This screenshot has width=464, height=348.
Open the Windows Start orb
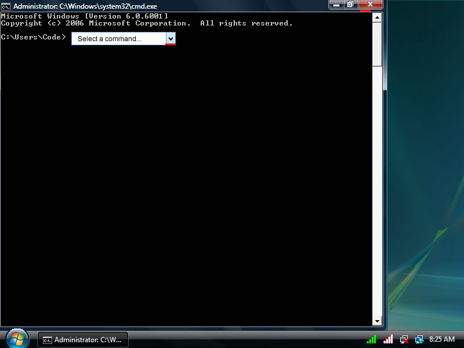pyautogui.click(x=17, y=339)
